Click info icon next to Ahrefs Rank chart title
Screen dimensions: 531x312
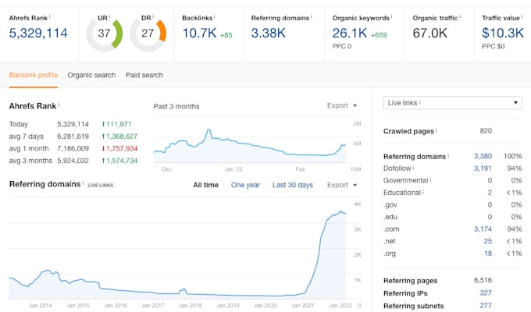[x=59, y=105]
